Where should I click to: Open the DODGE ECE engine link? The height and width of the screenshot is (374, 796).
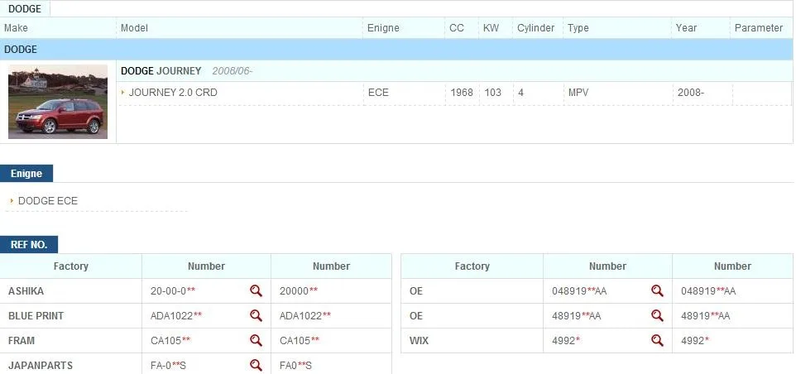point(48,201)
